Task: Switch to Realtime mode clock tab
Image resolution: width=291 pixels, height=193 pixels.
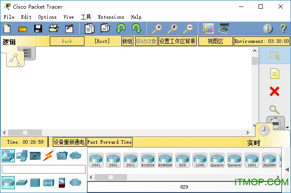Action: tap(264, 131)
